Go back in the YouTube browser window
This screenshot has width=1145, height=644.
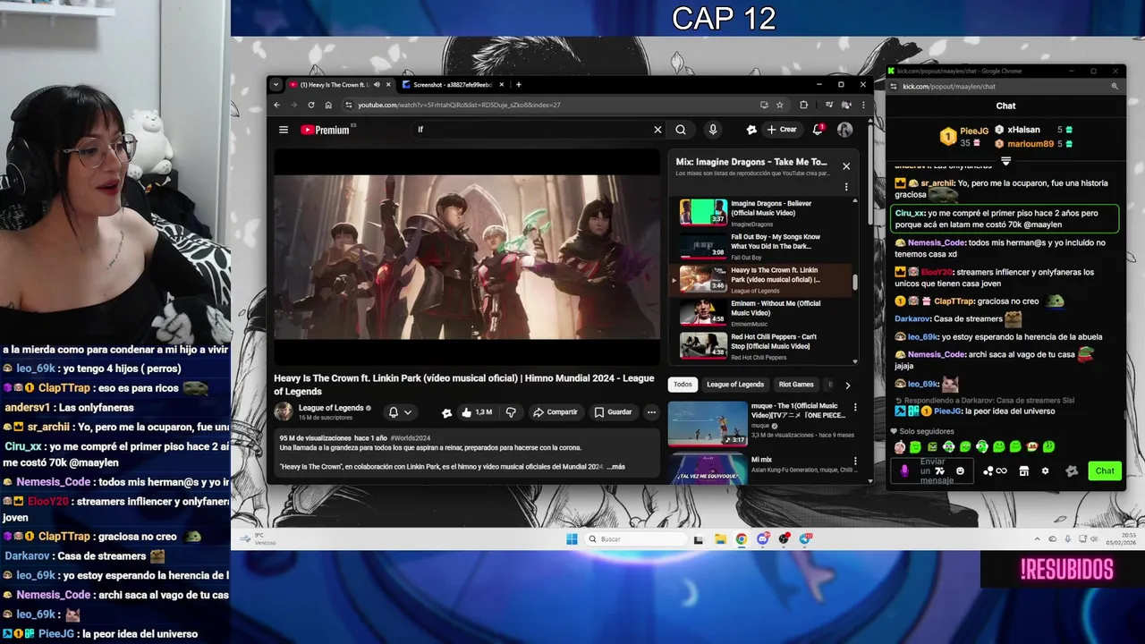tap(277, 105)
